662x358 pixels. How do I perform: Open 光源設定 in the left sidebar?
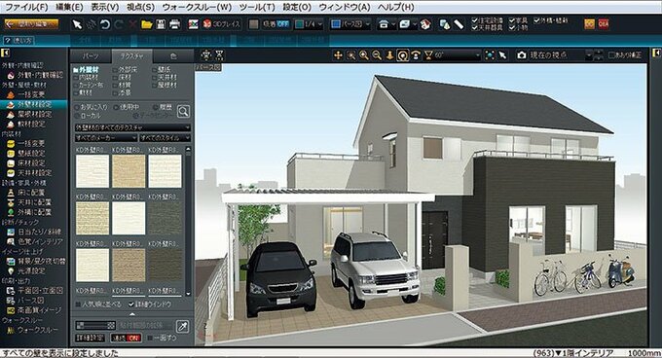[x=30, y=270]
